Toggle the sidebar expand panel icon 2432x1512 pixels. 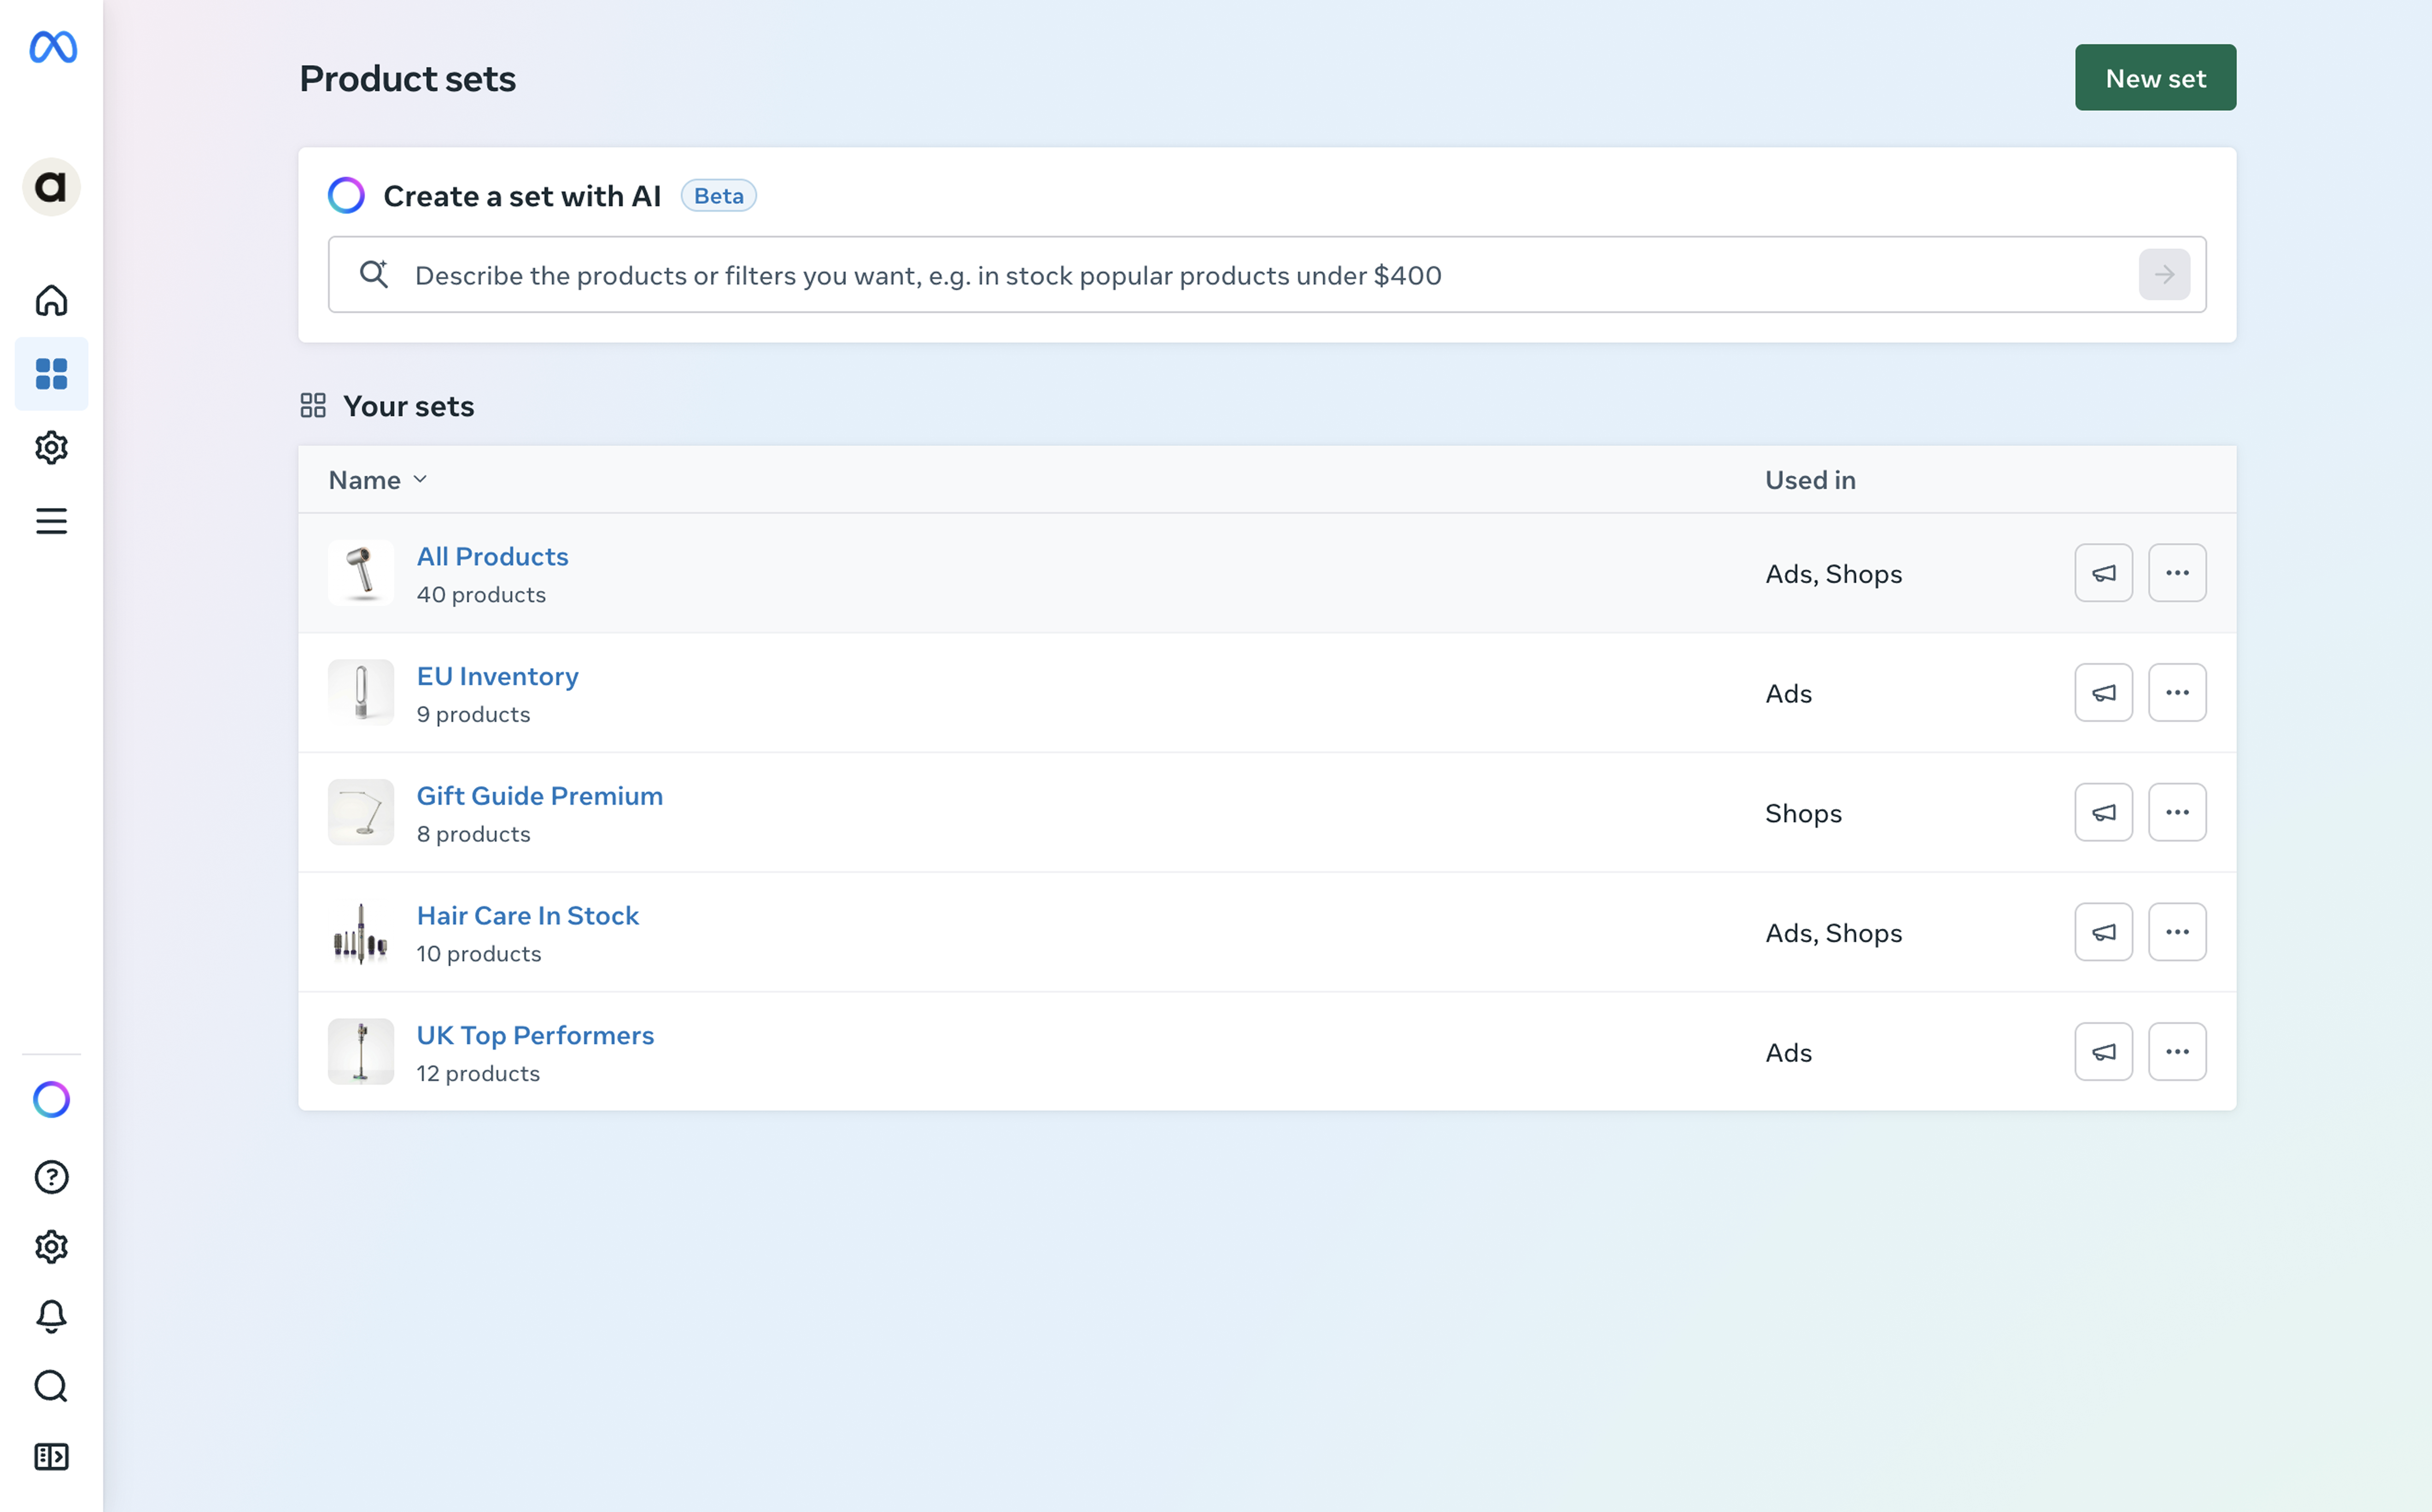pos(51,1457)
